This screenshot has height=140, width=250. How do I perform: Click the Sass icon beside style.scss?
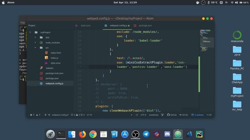tap(46, 63)
